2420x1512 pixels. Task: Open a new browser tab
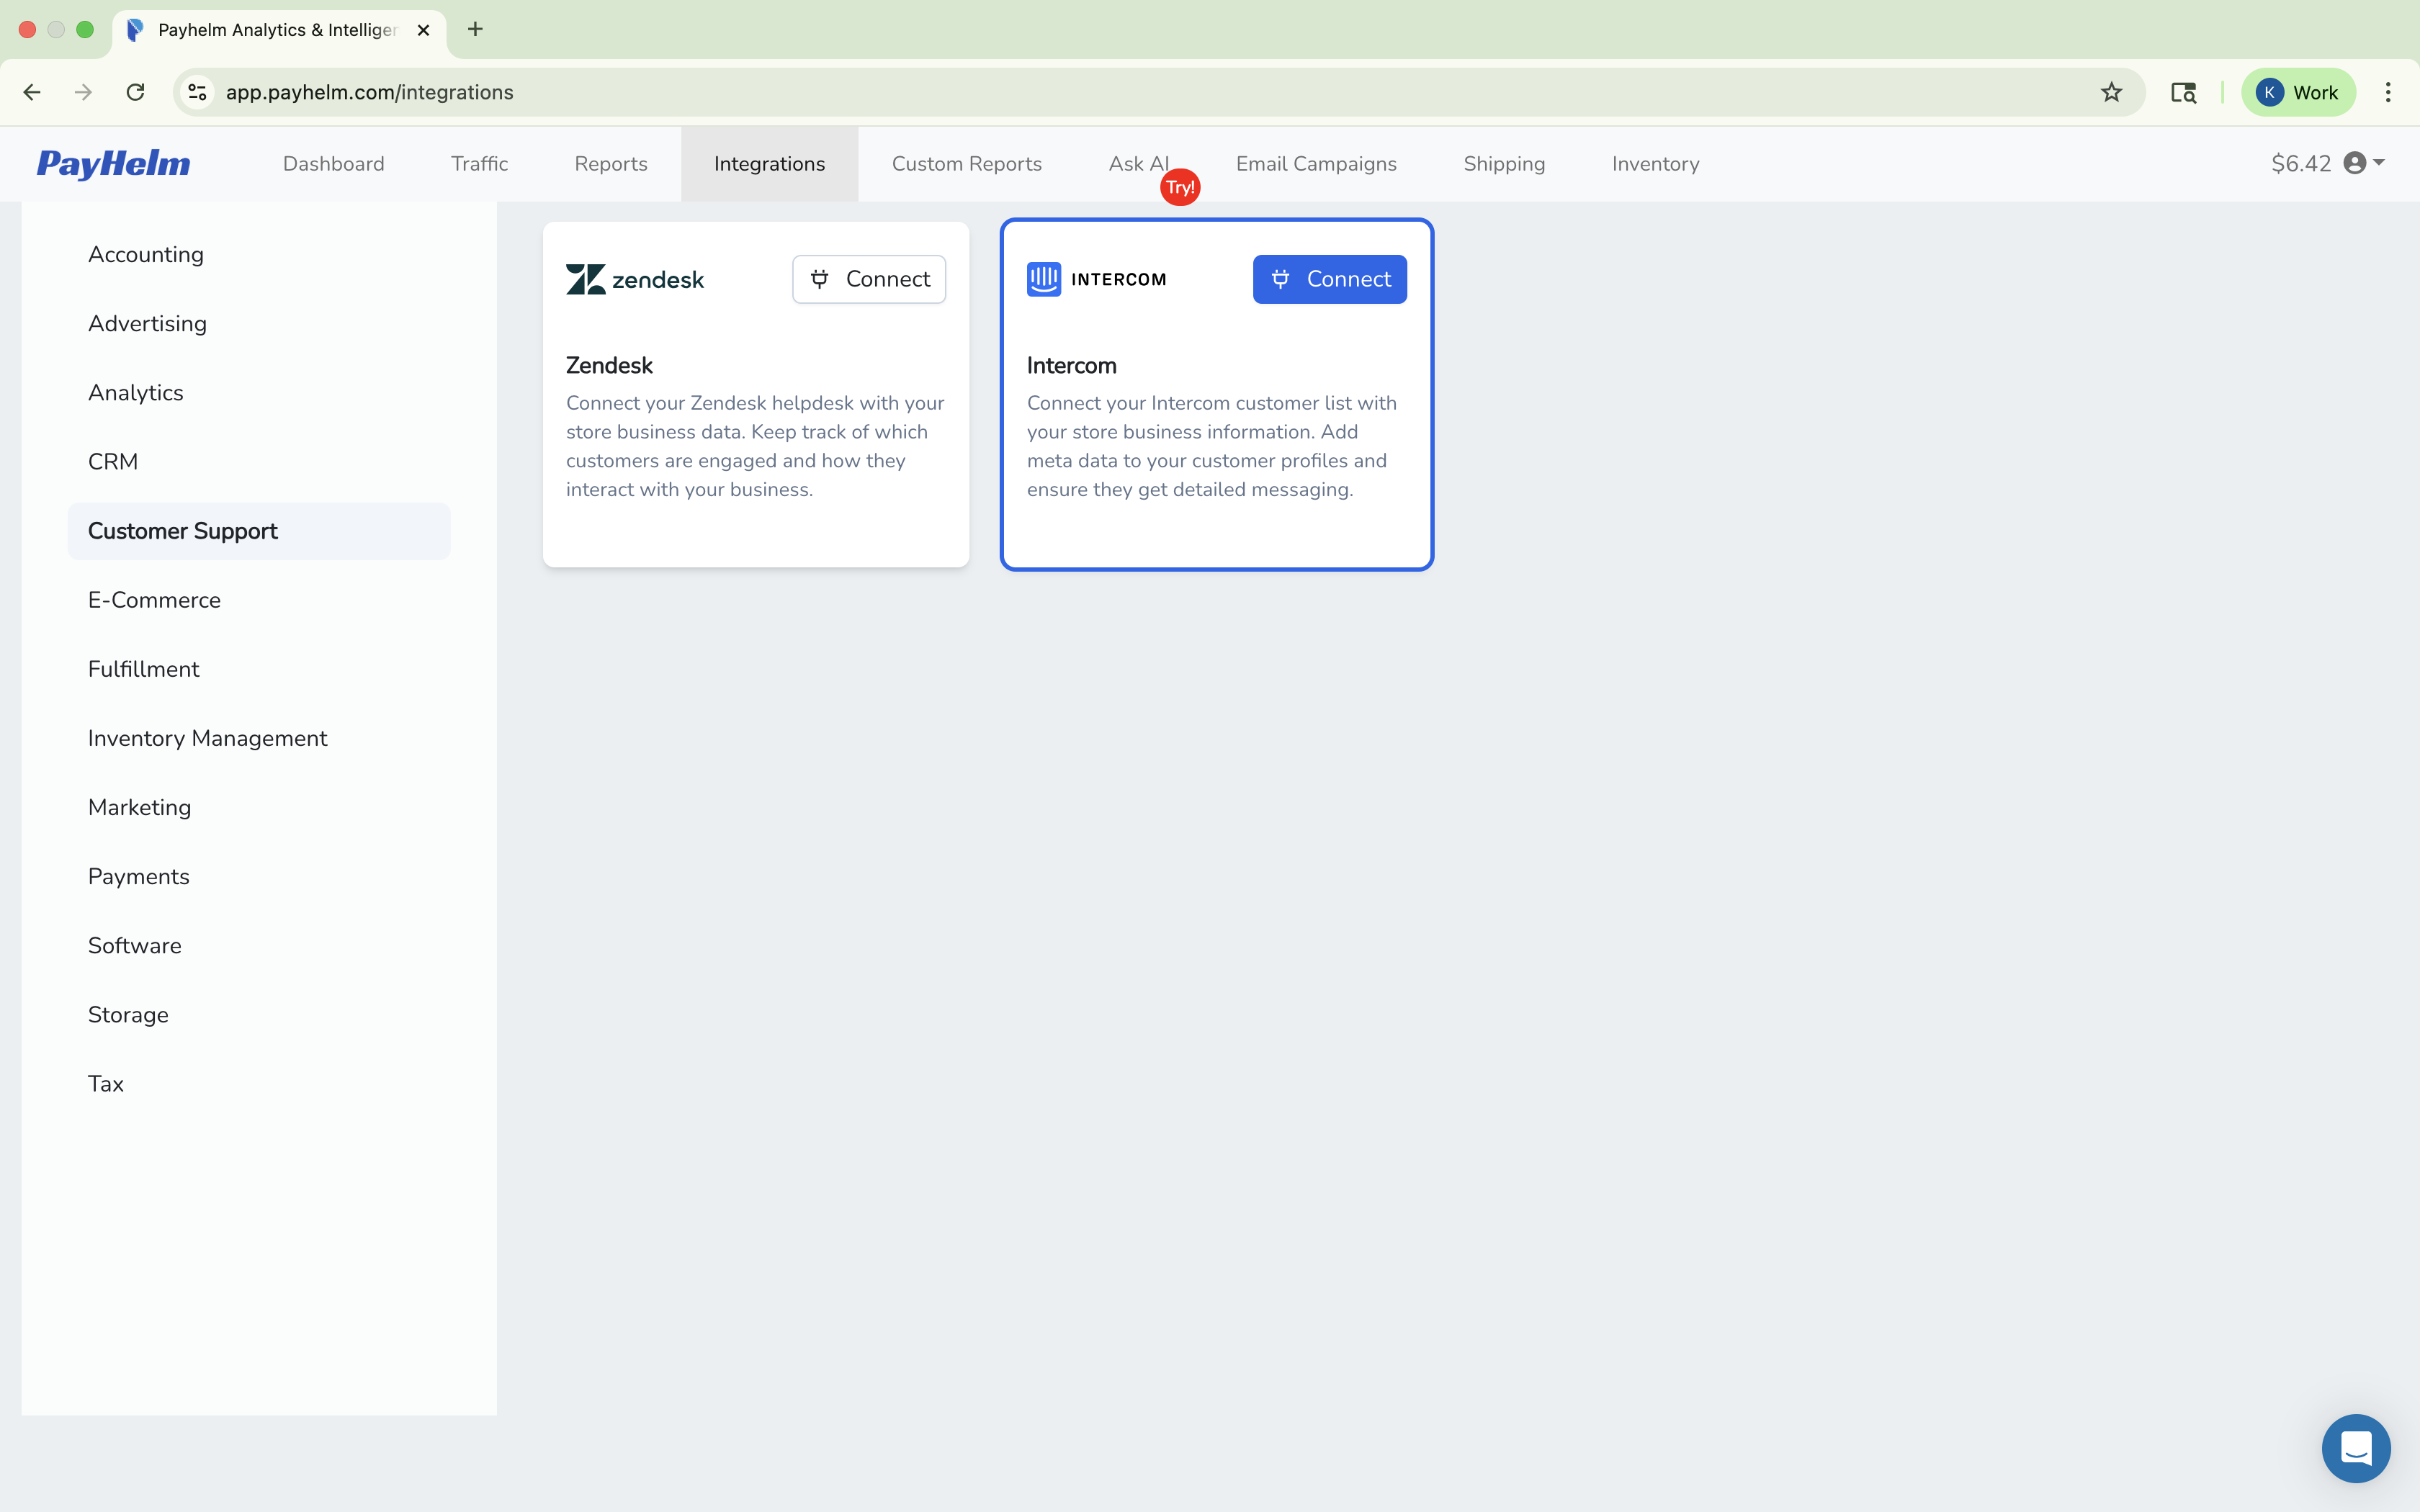pos(474,30)
